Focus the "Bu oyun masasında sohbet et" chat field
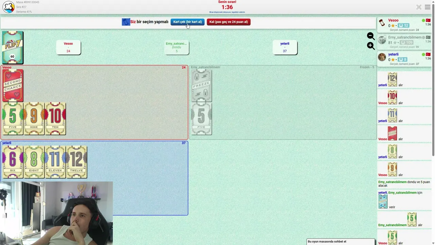Viewport: 435px width, 245px height. 341,242
